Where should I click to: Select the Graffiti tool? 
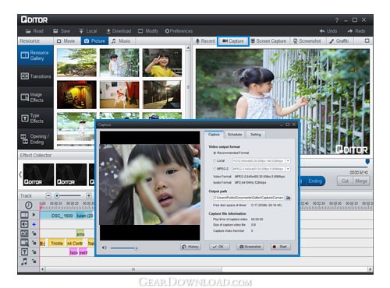tap(339, 41)
